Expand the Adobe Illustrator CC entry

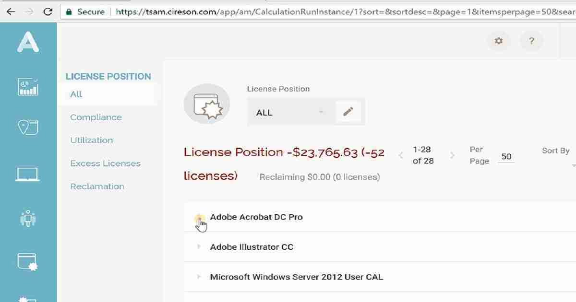[x=199, y=247]
